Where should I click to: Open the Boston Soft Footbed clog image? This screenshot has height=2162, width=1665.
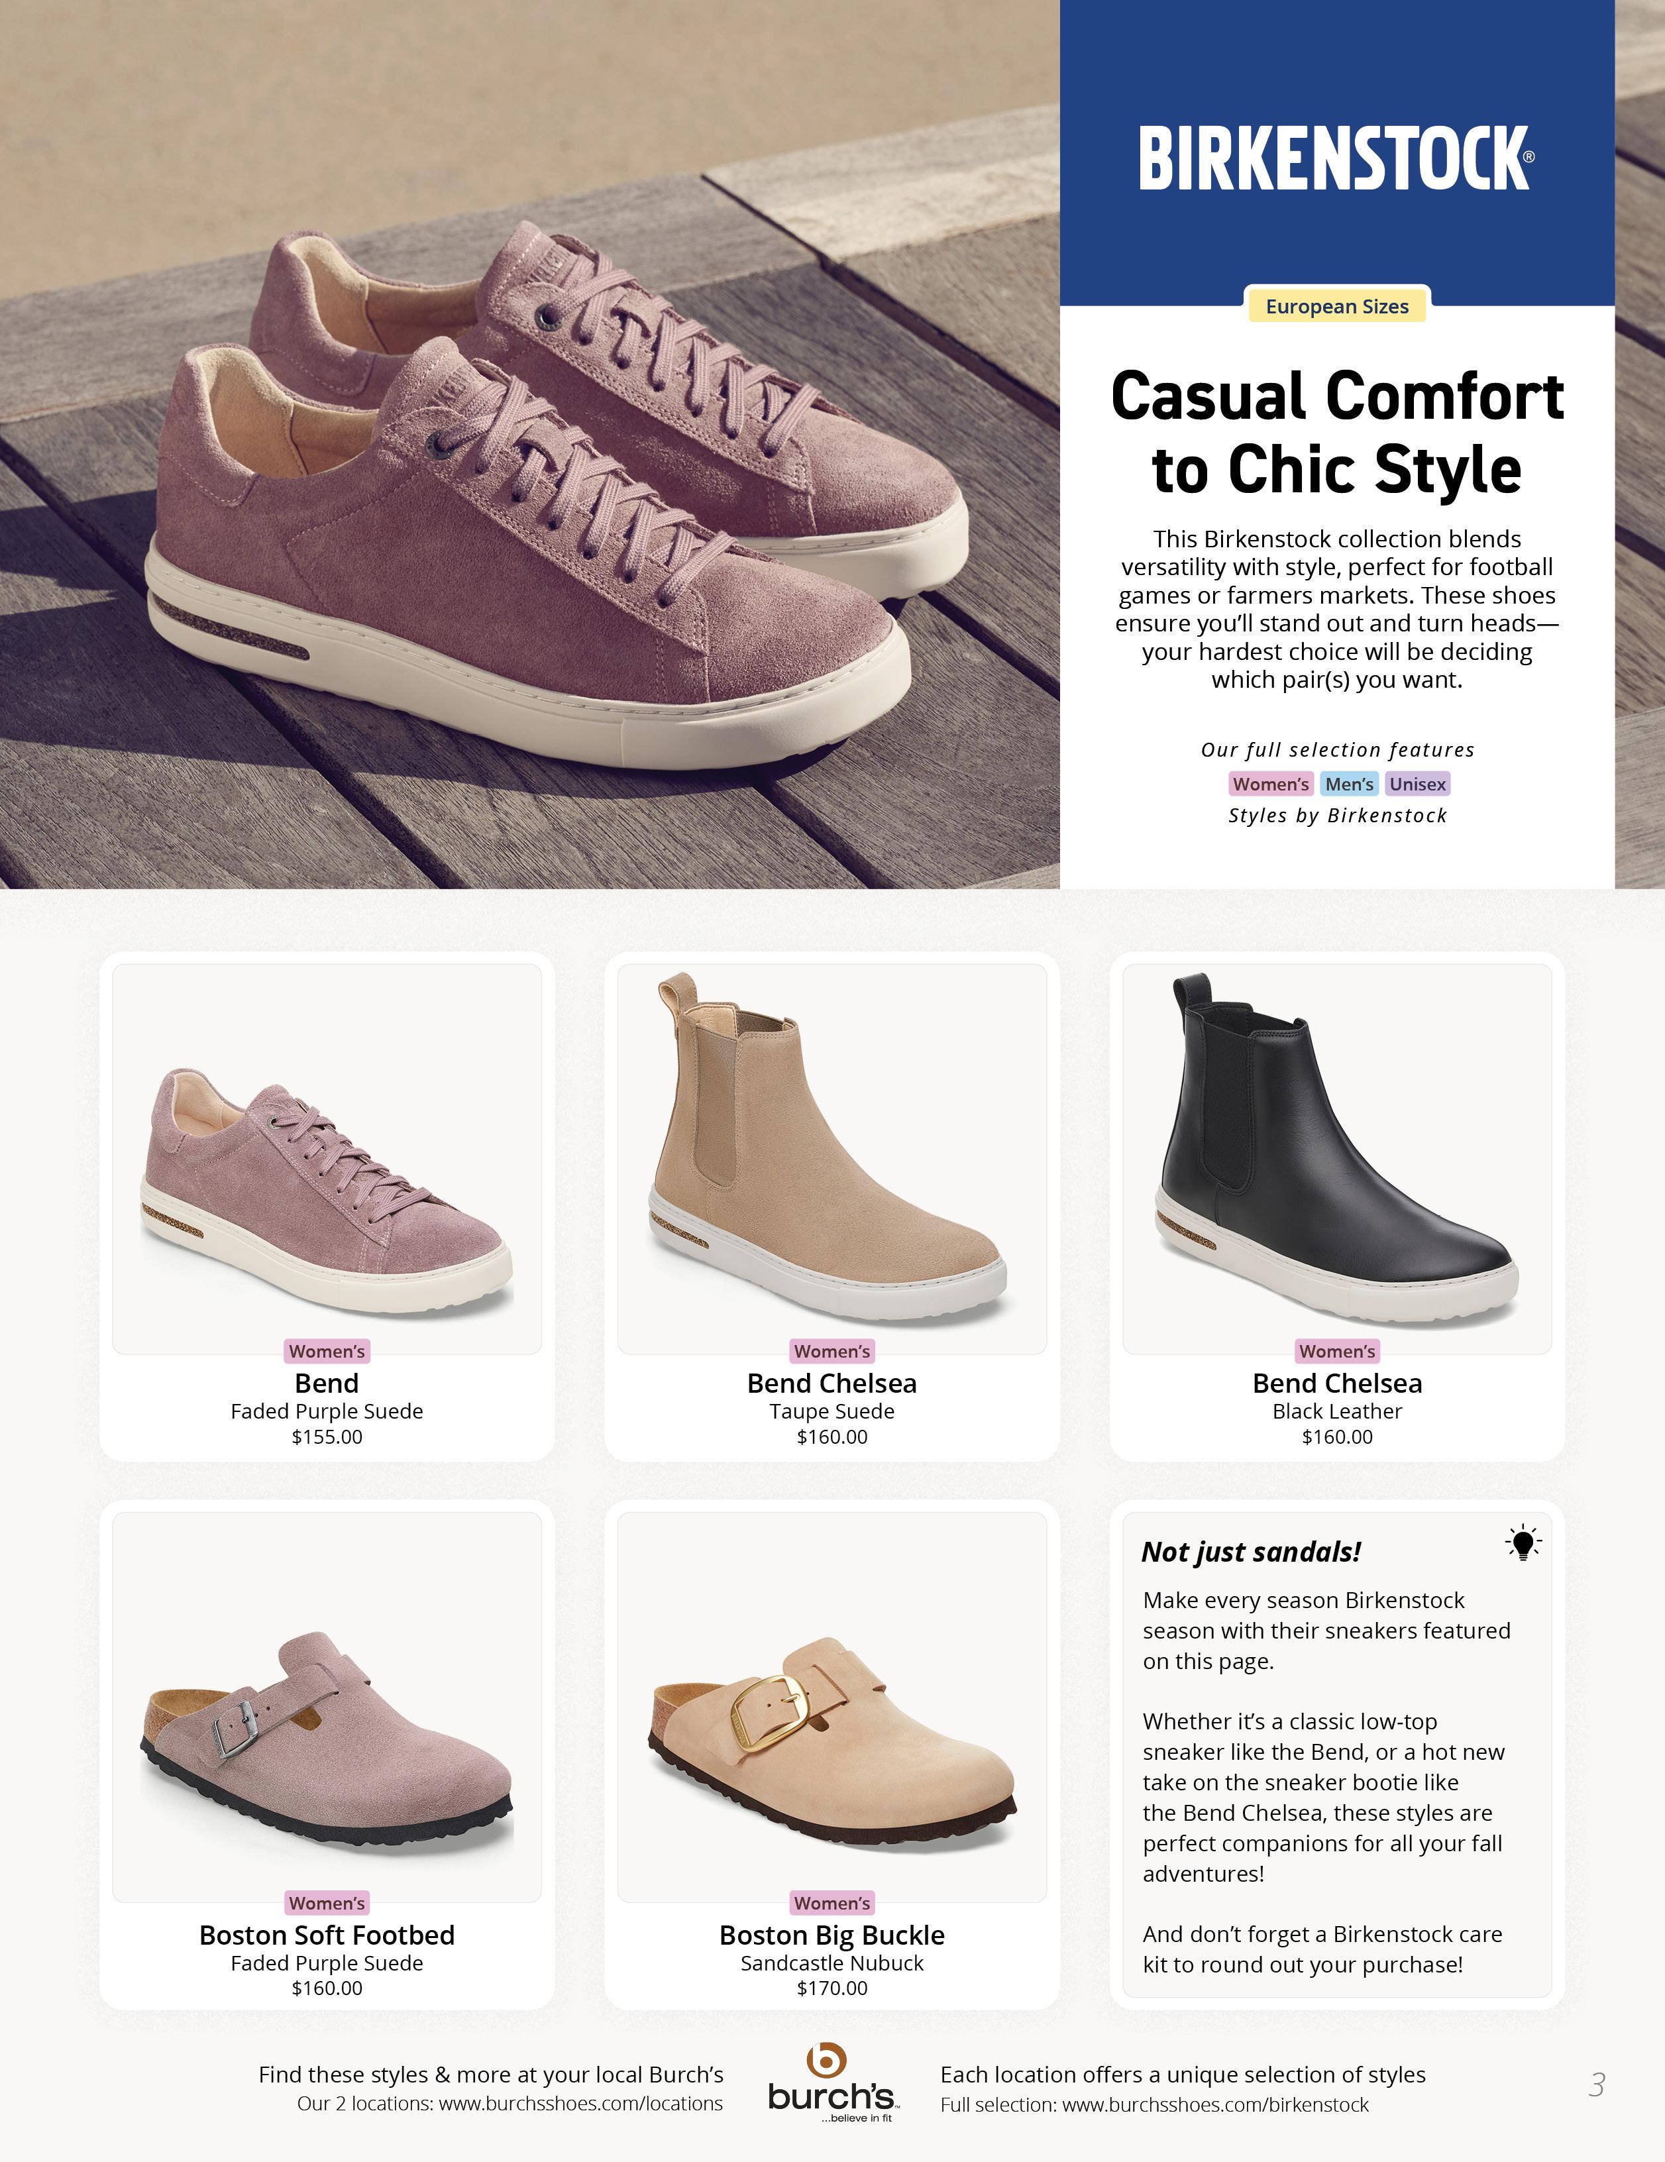click(327, 1707)
